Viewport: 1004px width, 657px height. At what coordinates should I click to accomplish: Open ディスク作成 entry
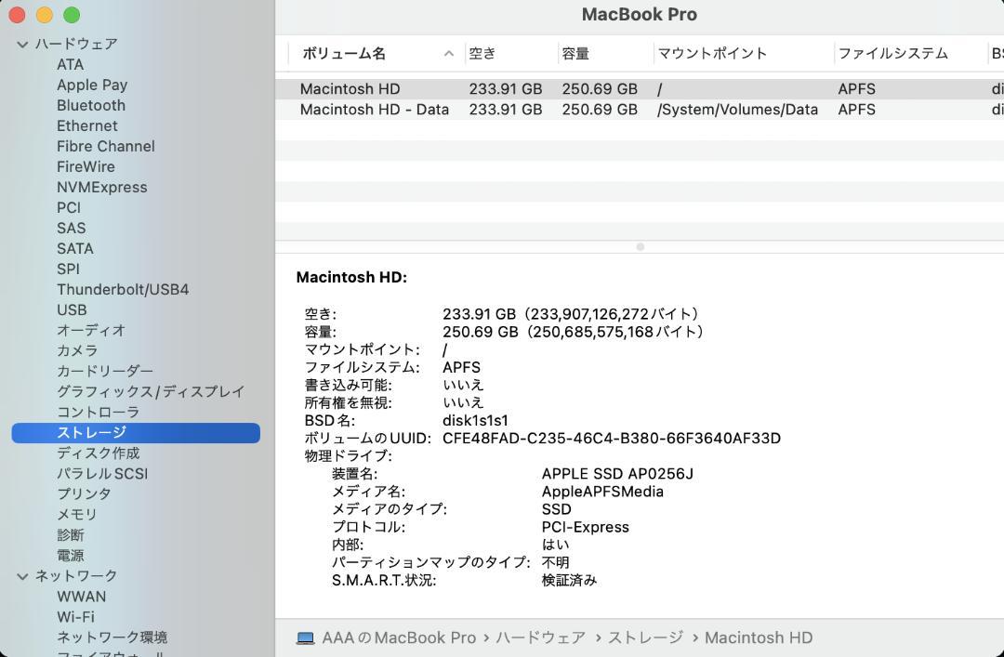(x=98, y=453)
